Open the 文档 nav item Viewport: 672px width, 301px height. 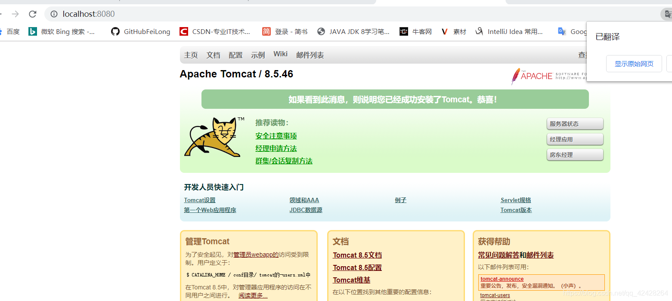[x=214, y=55]
